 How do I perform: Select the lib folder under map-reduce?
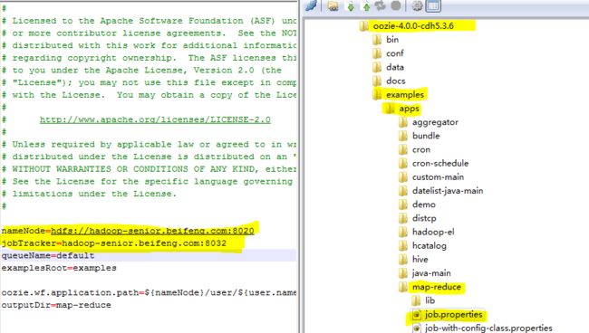coord(430,300)
